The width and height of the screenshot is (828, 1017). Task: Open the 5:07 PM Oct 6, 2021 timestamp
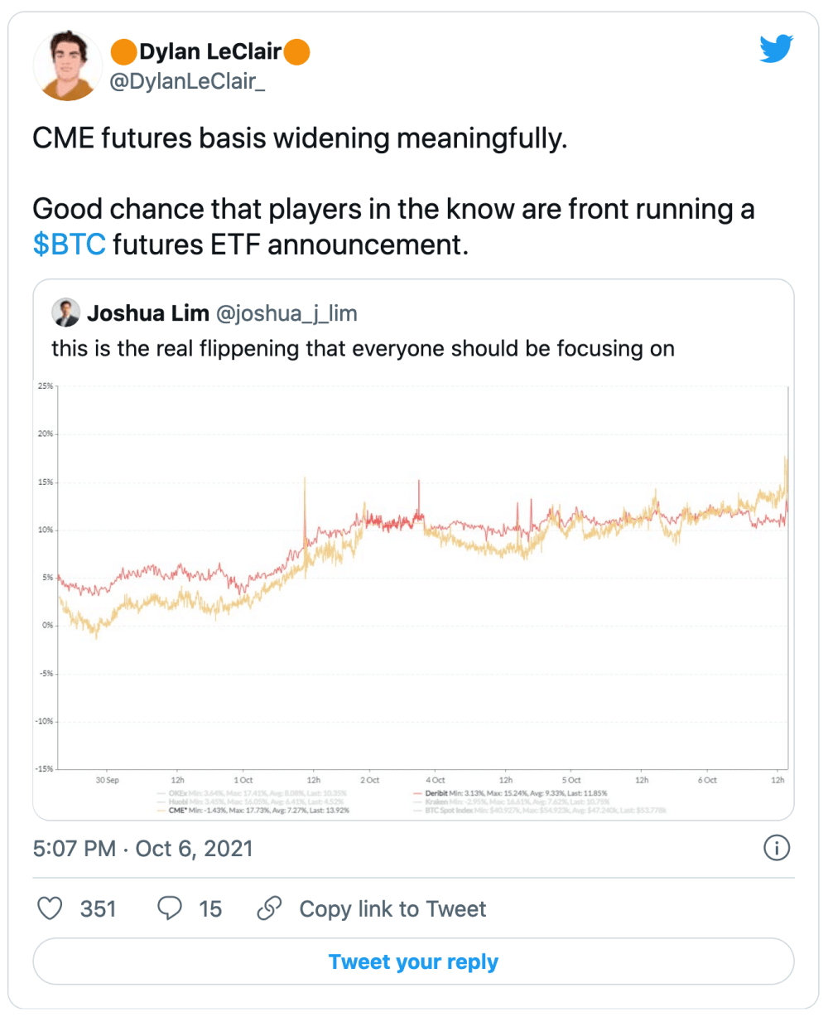click(x=142, y=849)
